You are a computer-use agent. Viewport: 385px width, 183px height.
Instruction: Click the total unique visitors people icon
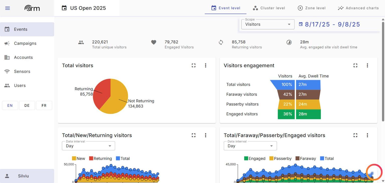[x=81, y=42]
